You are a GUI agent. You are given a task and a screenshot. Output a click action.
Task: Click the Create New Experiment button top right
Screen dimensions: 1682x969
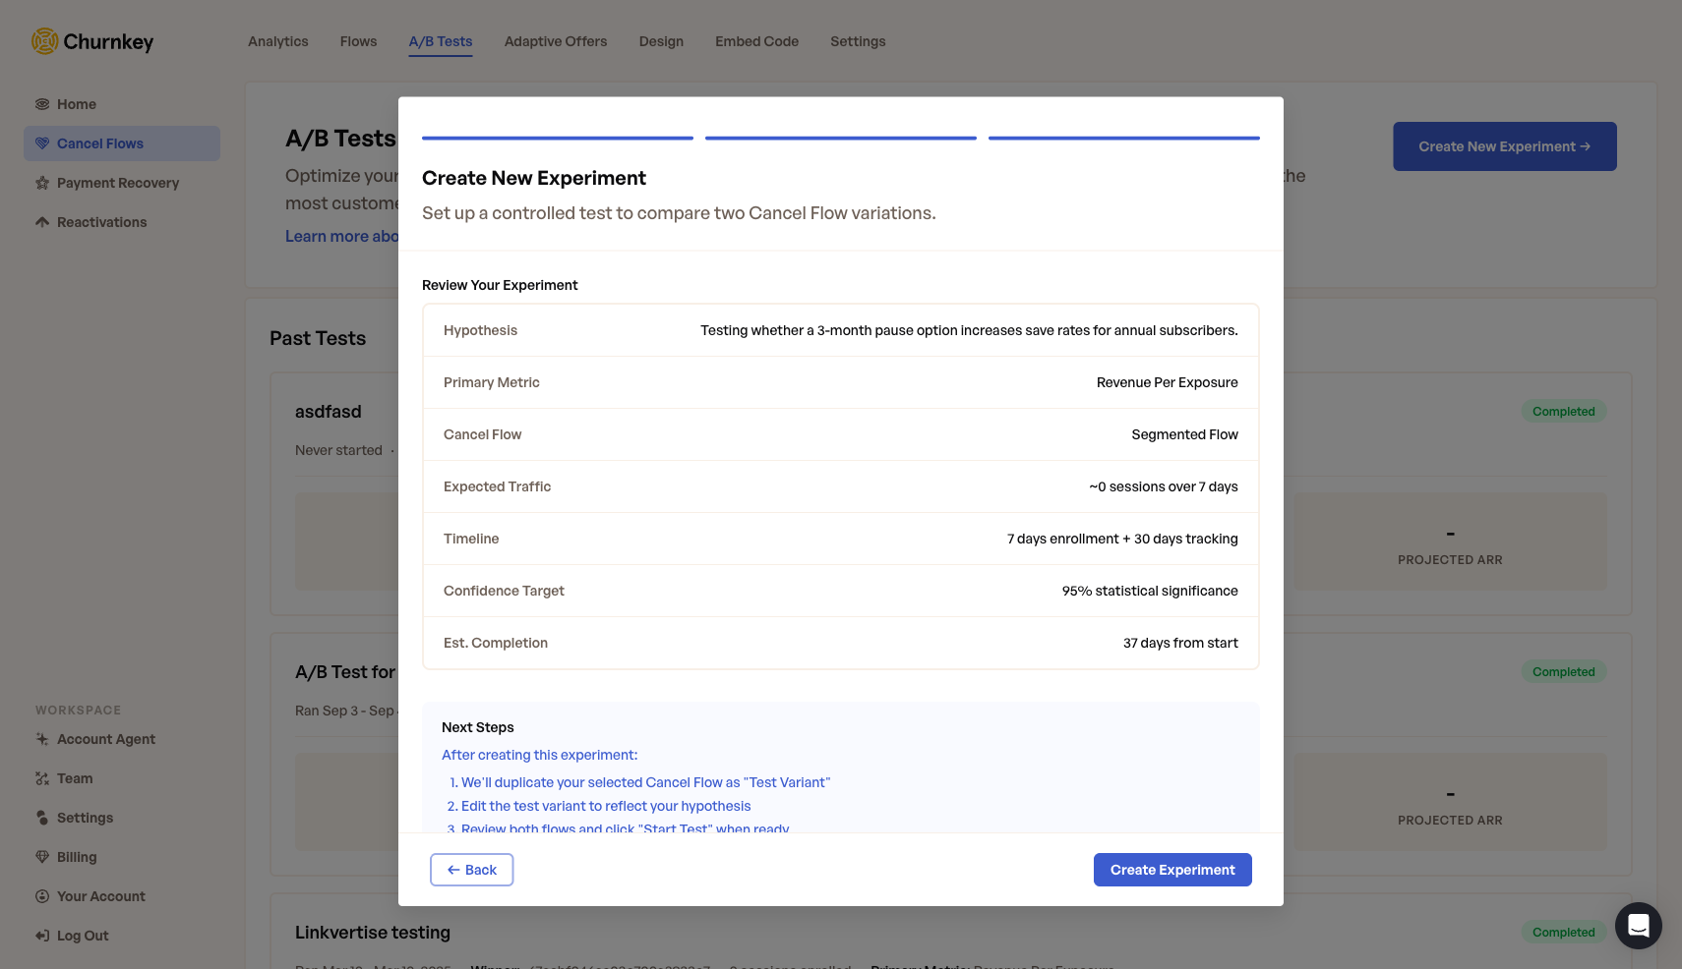[1504, 145]
